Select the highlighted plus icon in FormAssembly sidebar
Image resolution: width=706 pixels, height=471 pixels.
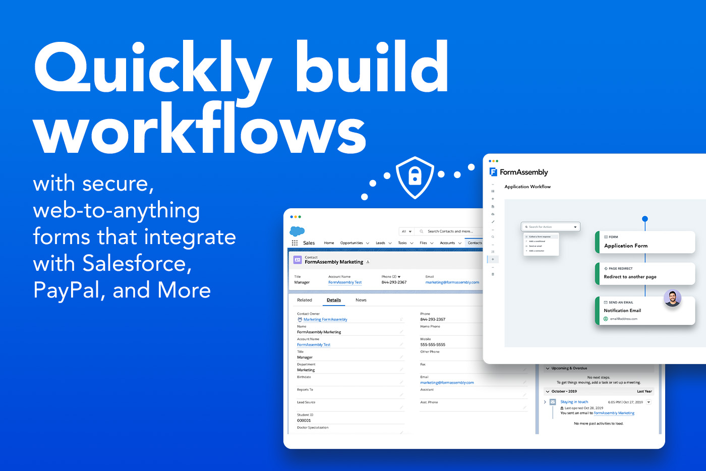coord(493,259)
